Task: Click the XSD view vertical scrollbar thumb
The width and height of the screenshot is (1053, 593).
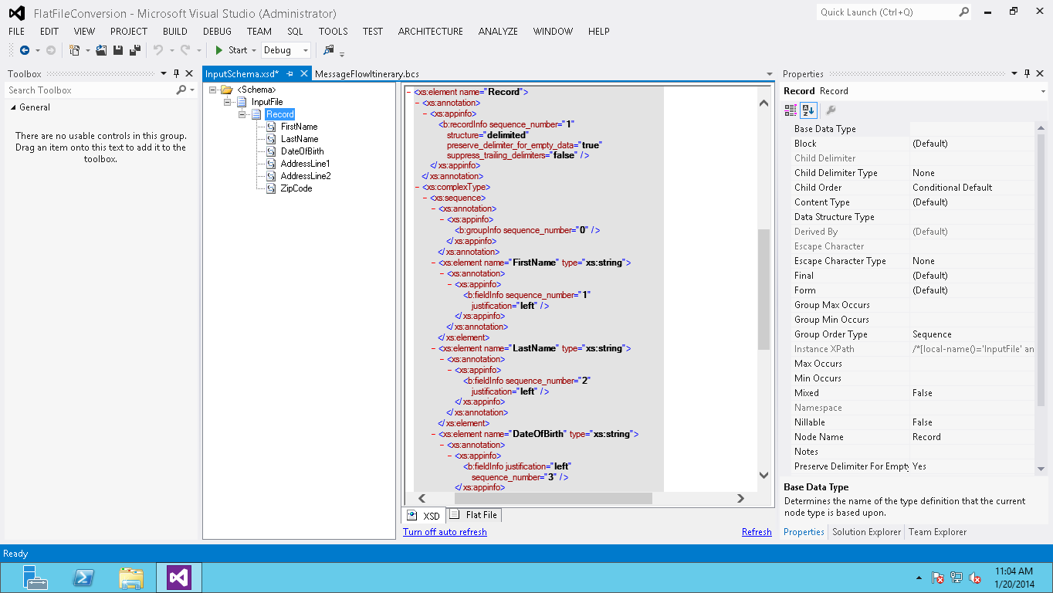Action: 764,289
